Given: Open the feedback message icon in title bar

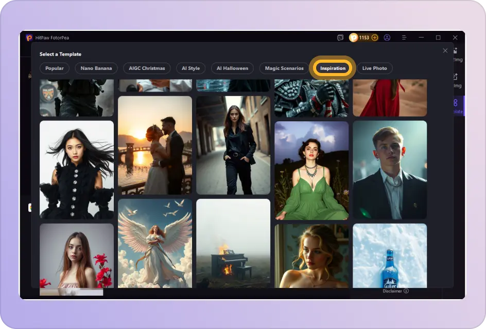Looking at the screenshot, I should (340, 38).
